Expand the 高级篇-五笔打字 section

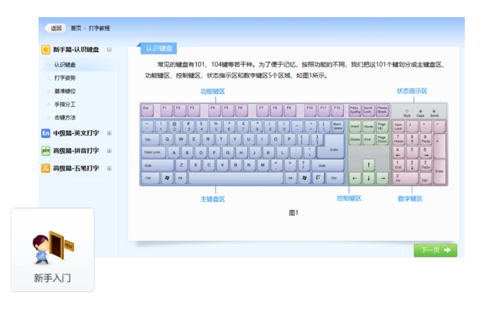[x=109, y=169]
